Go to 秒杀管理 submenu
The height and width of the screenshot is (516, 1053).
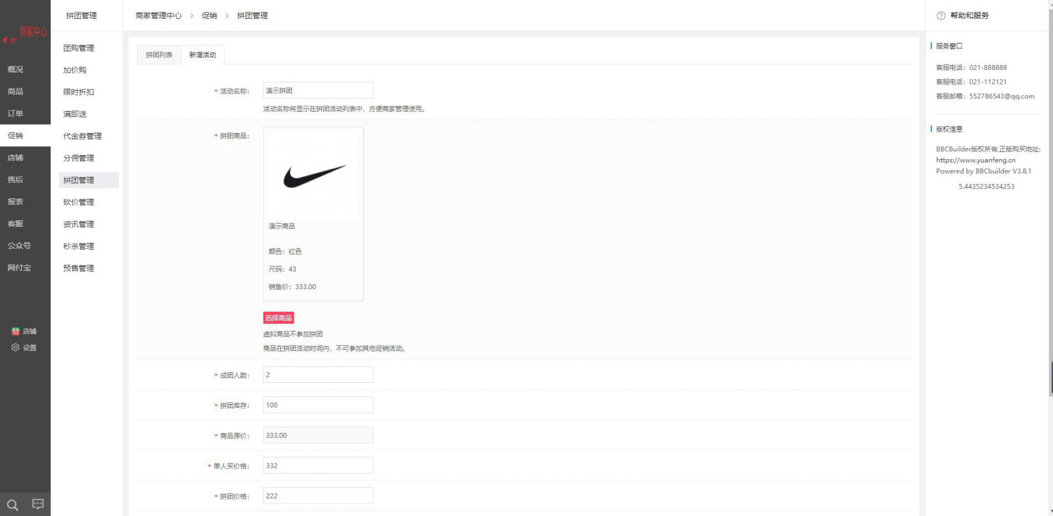(x=79, y=246)
